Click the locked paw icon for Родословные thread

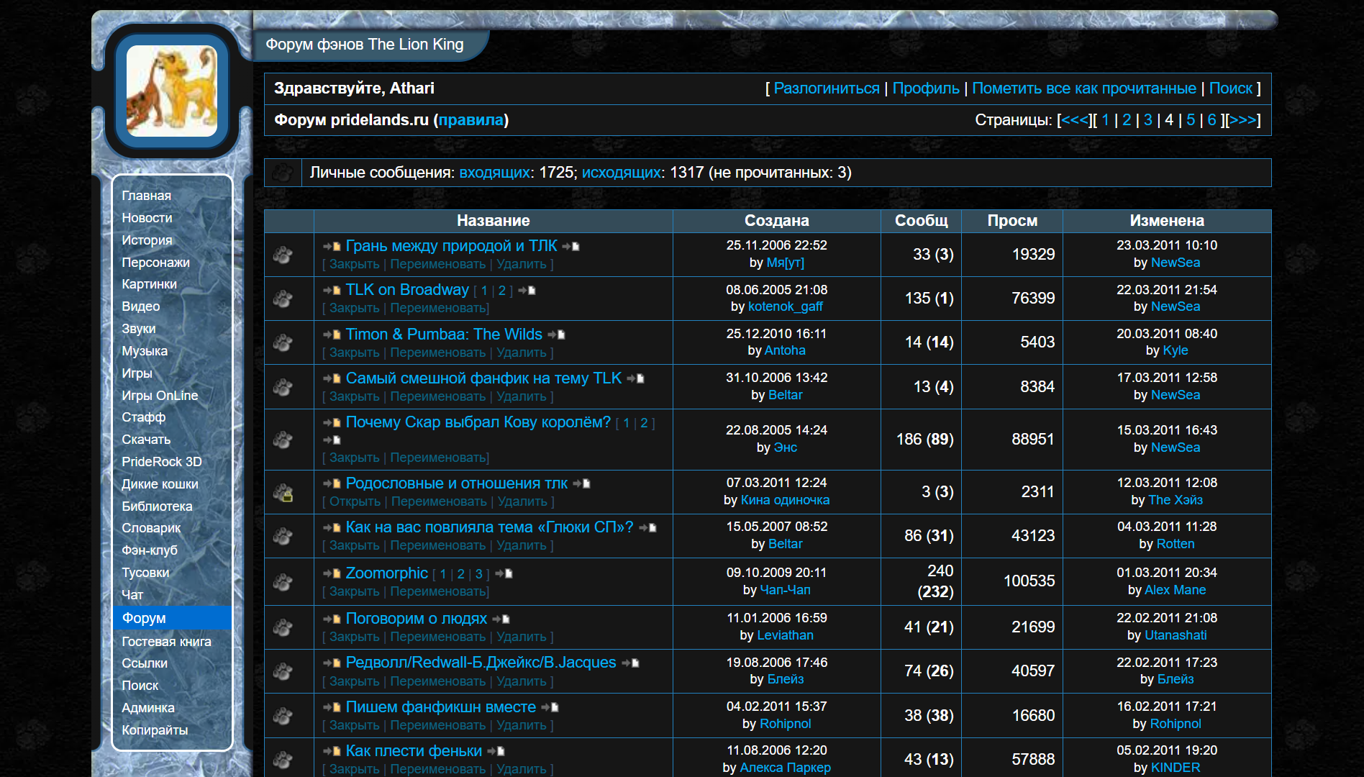tap(283, 492)
